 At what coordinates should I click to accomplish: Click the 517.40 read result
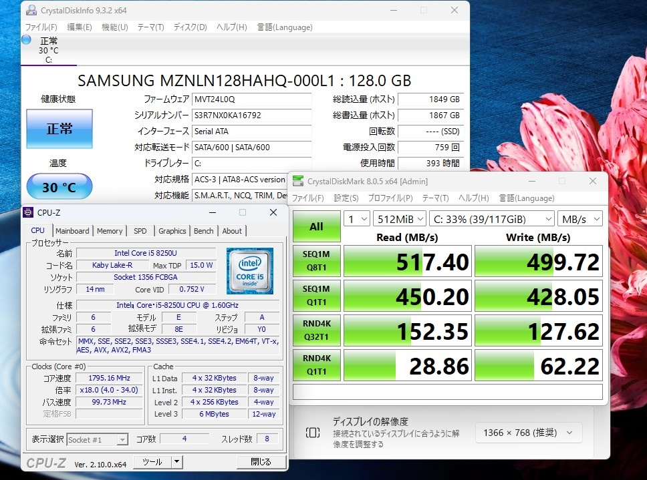click(x=408, y=261)
